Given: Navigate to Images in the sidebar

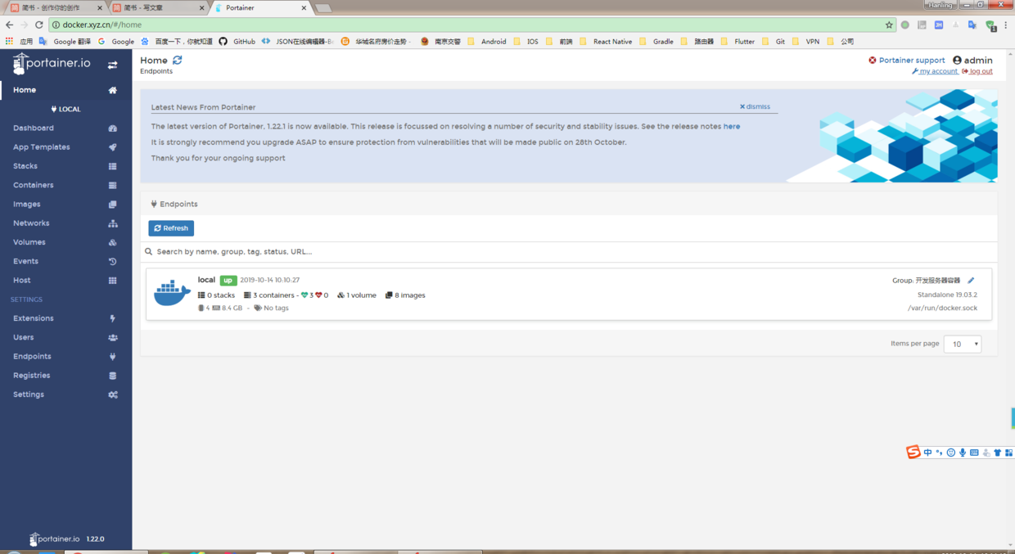Looking at the screenshot, I should click(x=65, y=205).
